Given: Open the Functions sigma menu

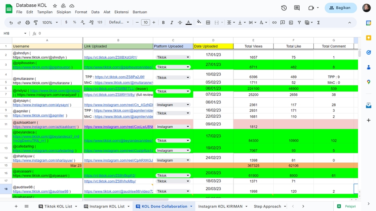Looking at the screenshot, I should tap(318, 23).
